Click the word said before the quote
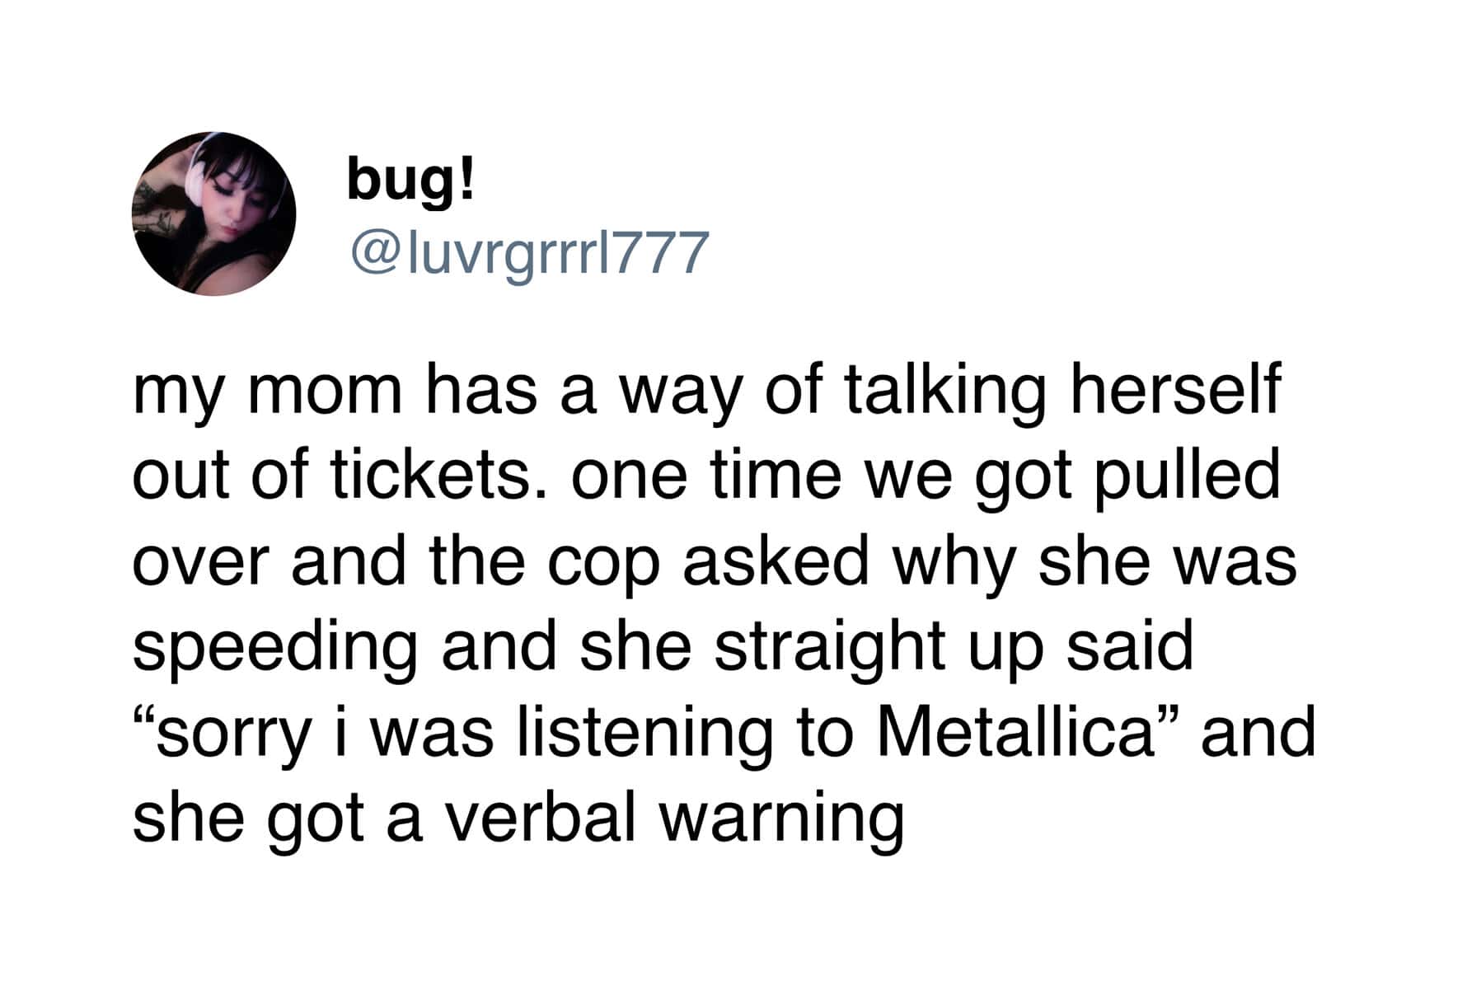This screenshot has width=1481, height=990. [1129, 647]
